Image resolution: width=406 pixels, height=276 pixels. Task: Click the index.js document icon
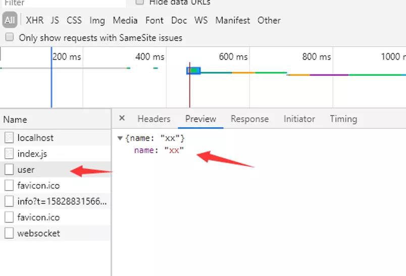point(9,154)
